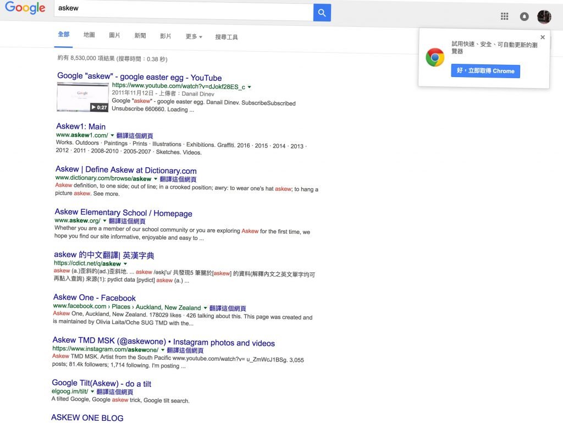Open the Google "askew" easter egg YouTube result
563x423 pixels.
(x=139, y=77)
